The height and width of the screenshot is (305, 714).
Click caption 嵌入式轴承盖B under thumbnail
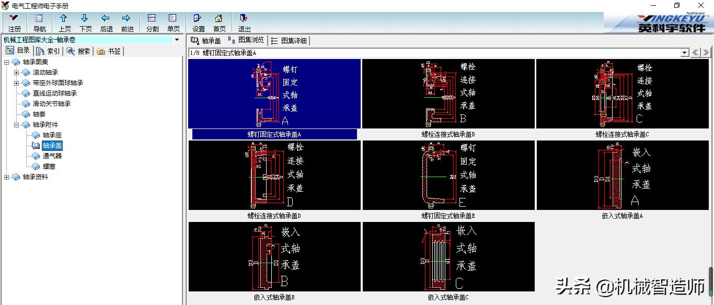[x=274, y=297]
